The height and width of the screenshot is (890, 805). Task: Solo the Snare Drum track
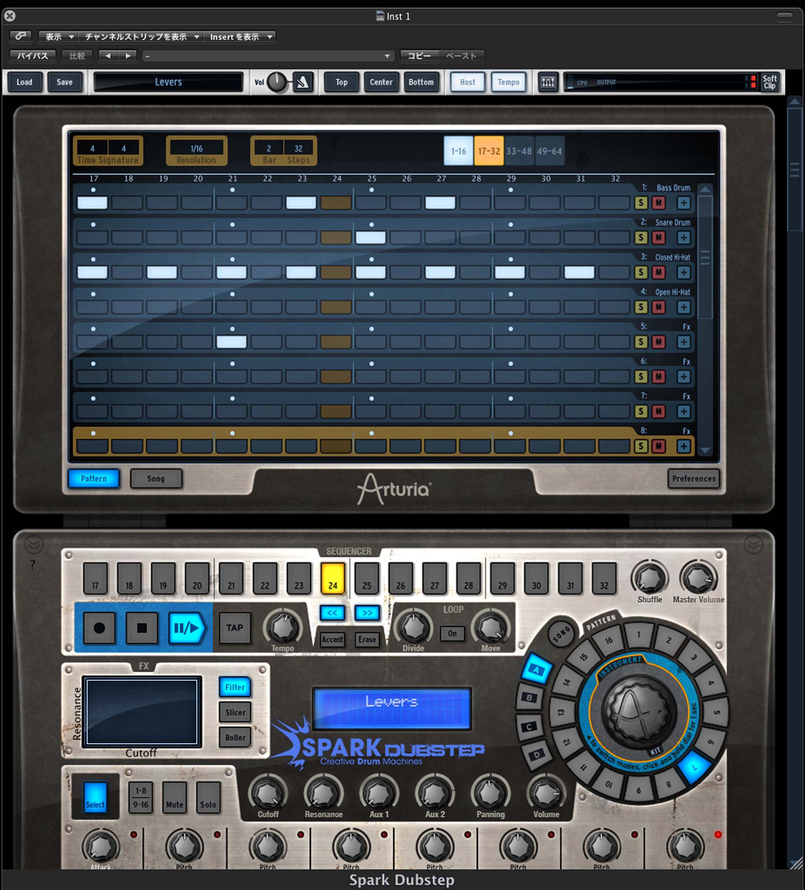coord(641,238)
